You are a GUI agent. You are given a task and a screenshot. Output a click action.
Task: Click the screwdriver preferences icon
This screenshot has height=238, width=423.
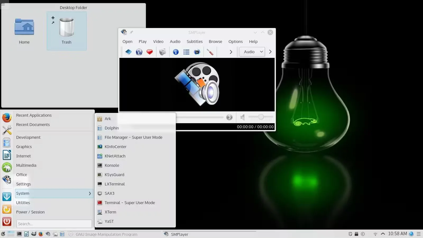click(210, 52)
